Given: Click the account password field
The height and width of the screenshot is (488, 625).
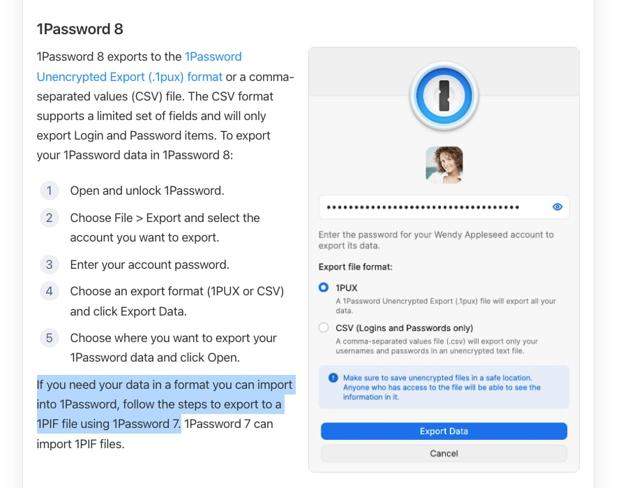Looking at the screenshot, I should (432, 207).
